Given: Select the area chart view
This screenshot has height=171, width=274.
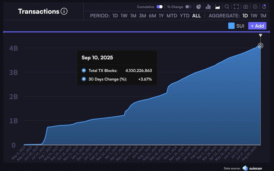Looking at the screenshot, I should pyautogui.click(x=217, y=7).
